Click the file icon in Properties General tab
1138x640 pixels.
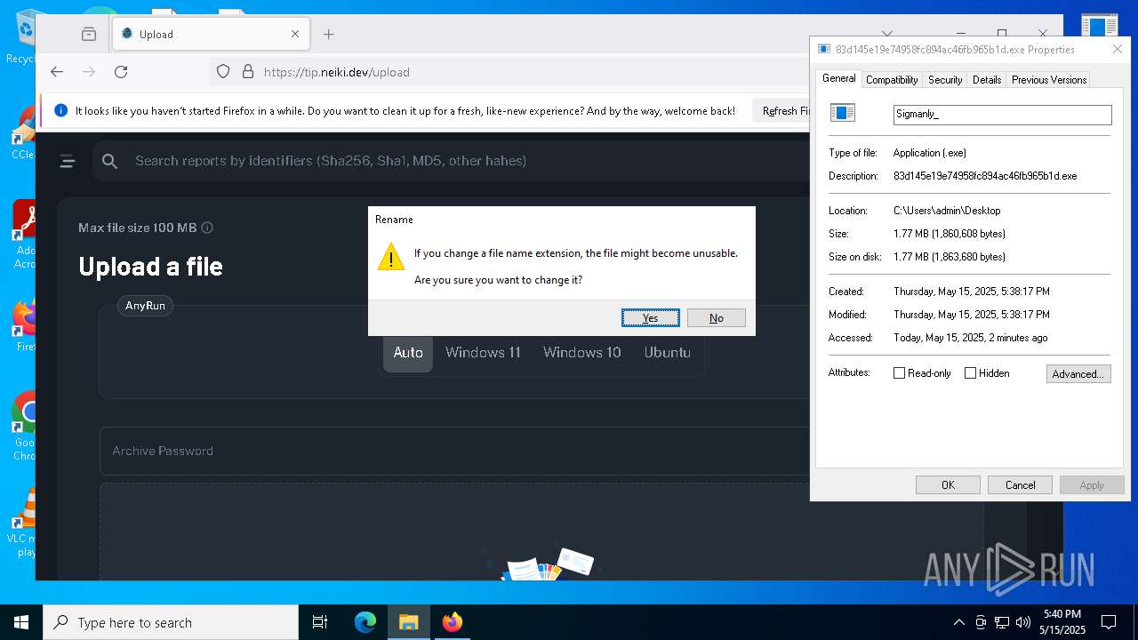point(842,113)
